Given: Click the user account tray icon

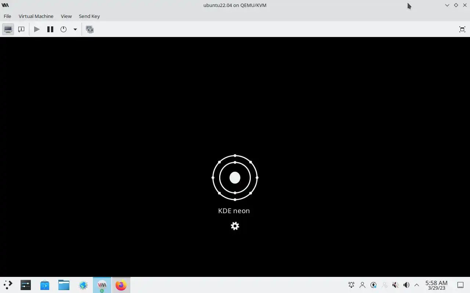Looking at the screenshot, I should [x=362, y=285].
